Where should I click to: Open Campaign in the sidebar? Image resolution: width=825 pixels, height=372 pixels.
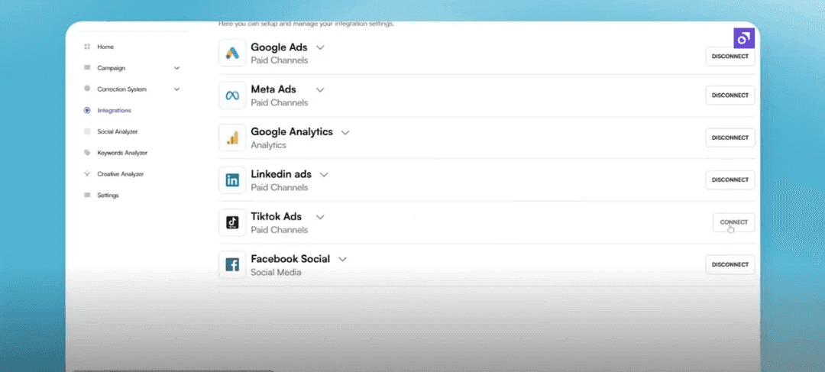click(111, 68)
